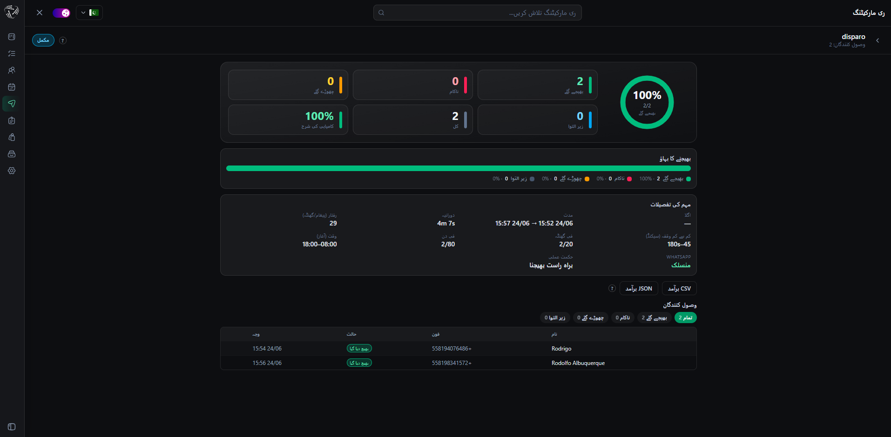Open the calendar icon in sidebar

[x=12, y=87]
